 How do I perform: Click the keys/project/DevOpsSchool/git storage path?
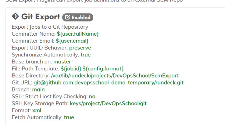(x=108, y=104)
